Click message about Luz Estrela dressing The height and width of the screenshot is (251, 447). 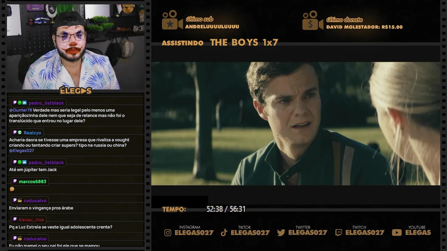pos(61,227)
